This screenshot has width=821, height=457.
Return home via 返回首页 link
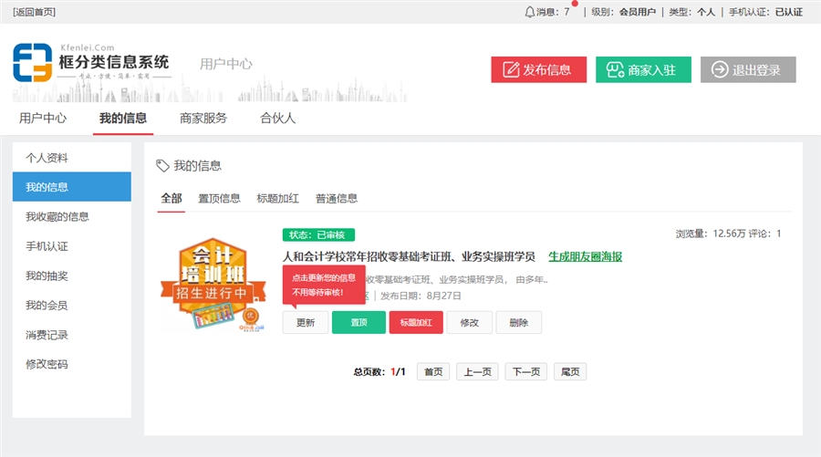pos(34,12)
